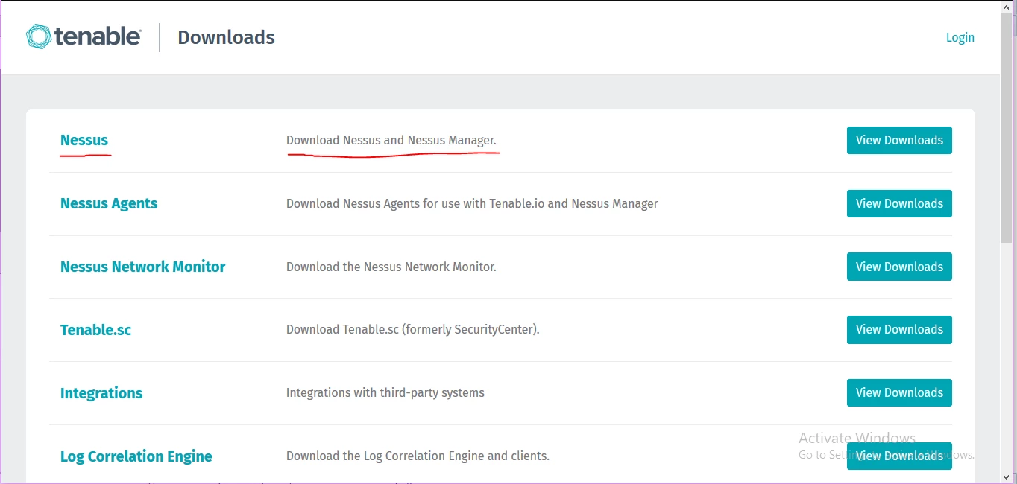Select the Downloads page heading
This screenshot has width=1017, height=484.
[226, 37]
